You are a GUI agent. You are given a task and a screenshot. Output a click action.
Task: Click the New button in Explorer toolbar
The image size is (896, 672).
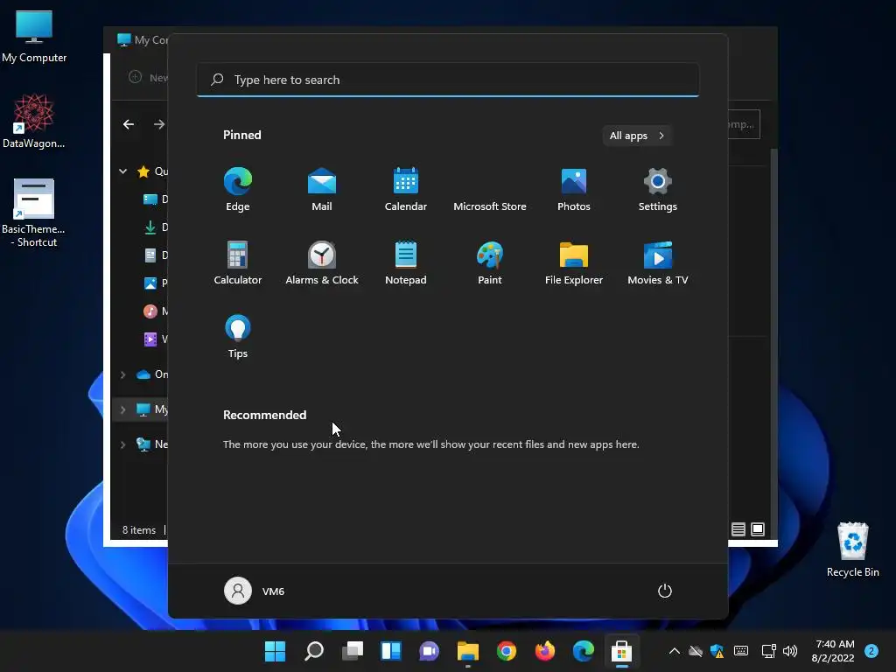tap(148, 77)
